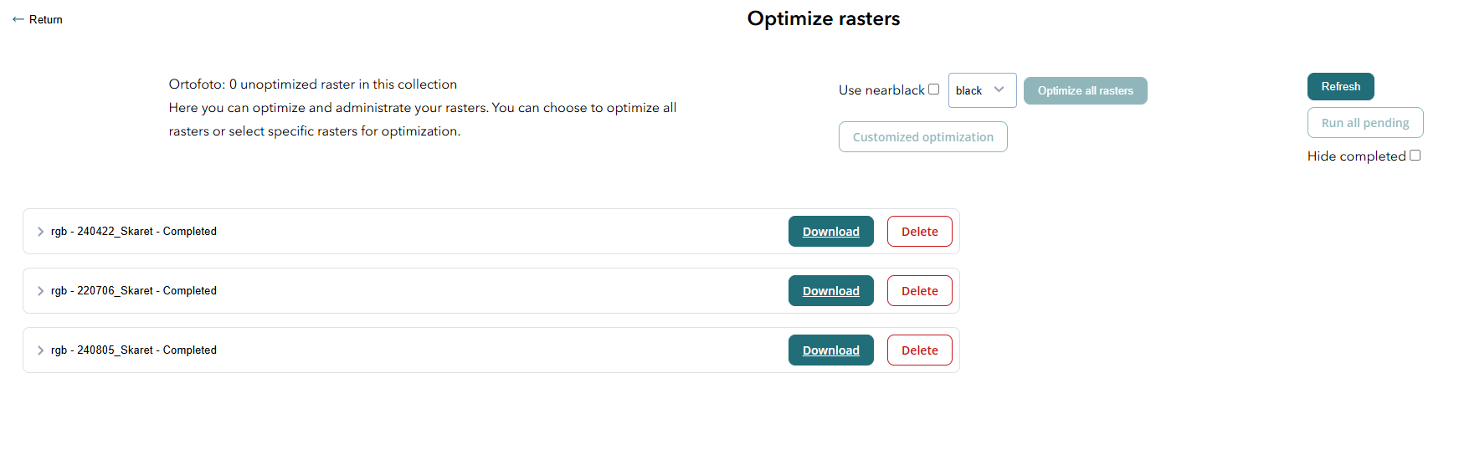Viewport: 1459px width, 455px height.
Task: Select the rgb - 240422_Skaret - Completed label
Action: 134,232
